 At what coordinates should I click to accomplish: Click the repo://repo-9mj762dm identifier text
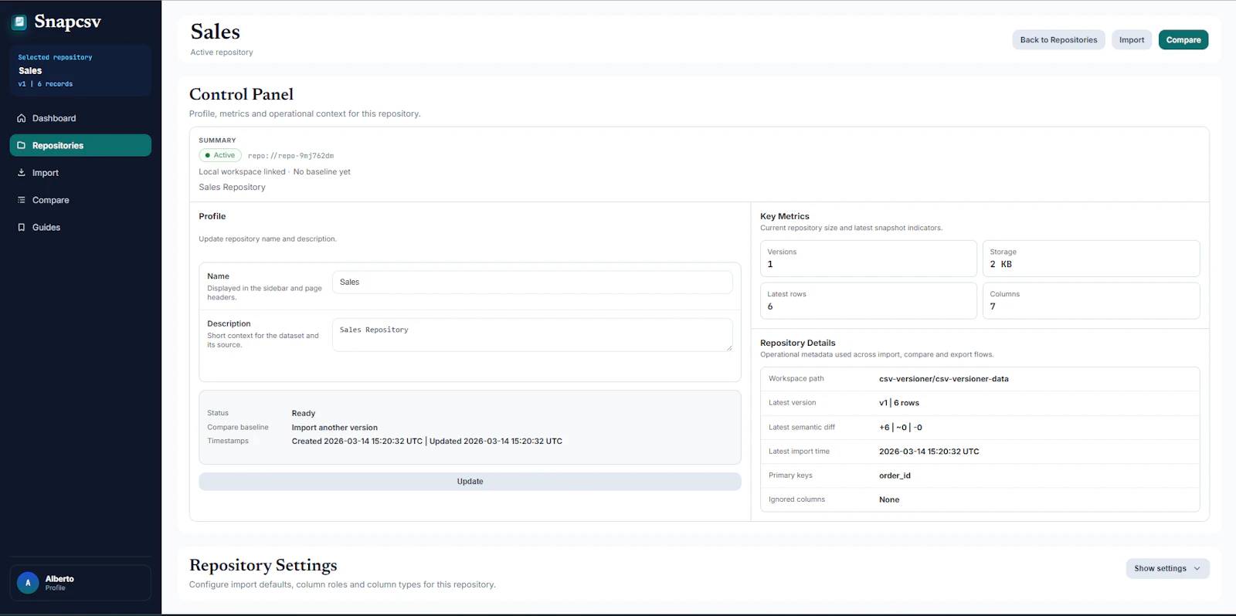pyautogui.click(x=290, y=156)
